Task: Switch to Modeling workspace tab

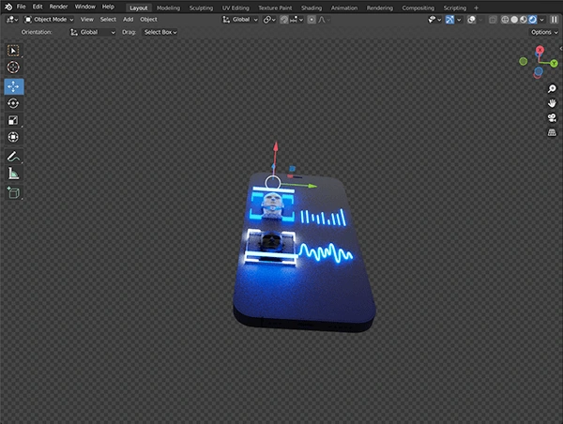Action: point(168,8)
